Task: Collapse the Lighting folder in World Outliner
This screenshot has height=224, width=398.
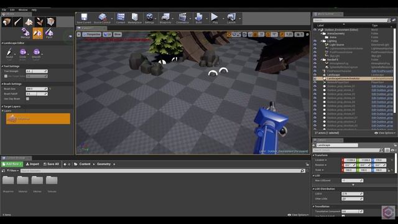Action: click(x=322, y=41)
